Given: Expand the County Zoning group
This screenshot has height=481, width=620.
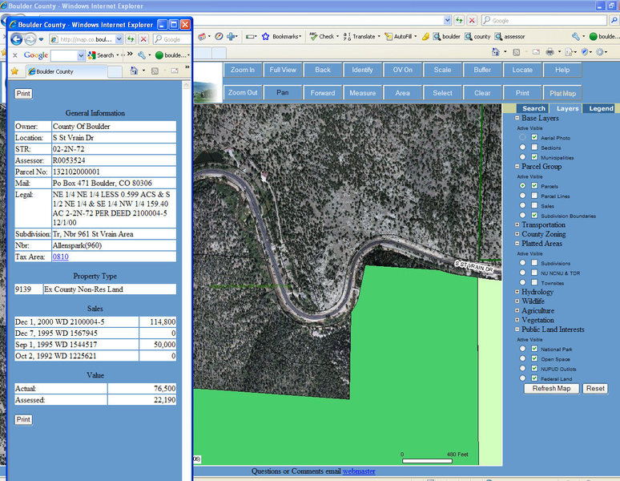Looking at the screenshot, I should tap(517, 234).
